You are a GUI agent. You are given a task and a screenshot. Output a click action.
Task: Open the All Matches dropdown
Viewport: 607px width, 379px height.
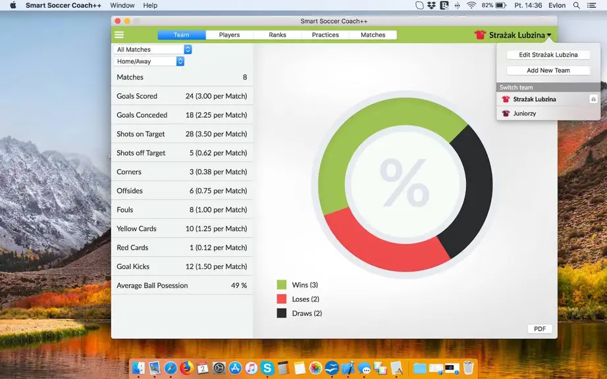click(153, 49)
